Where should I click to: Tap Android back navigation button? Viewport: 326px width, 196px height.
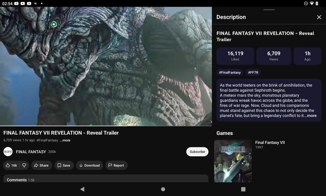click(x=82, y=189)
